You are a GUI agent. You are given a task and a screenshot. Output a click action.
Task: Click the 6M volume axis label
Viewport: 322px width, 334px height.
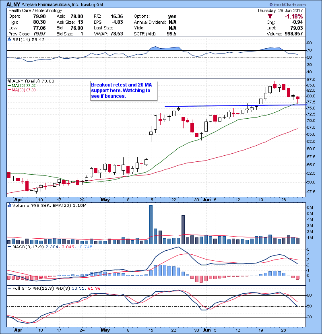(310, 208)
